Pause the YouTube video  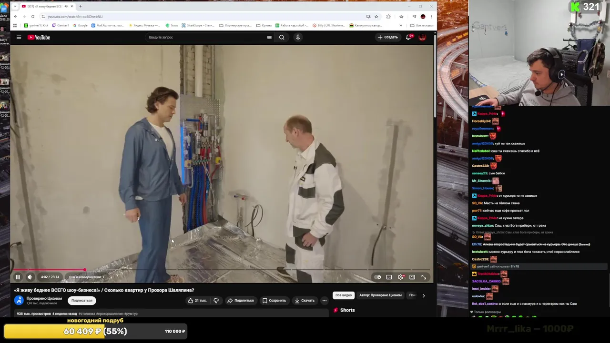point(18,277)
